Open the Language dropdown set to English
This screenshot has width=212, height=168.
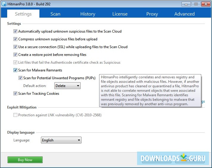click(x=61, y=140)
